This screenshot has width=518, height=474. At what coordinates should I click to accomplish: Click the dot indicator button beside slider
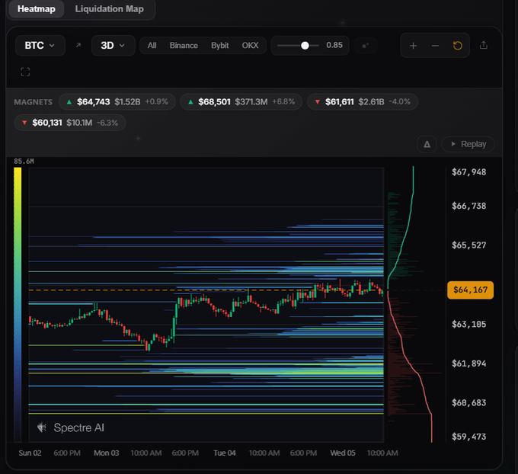365,46
